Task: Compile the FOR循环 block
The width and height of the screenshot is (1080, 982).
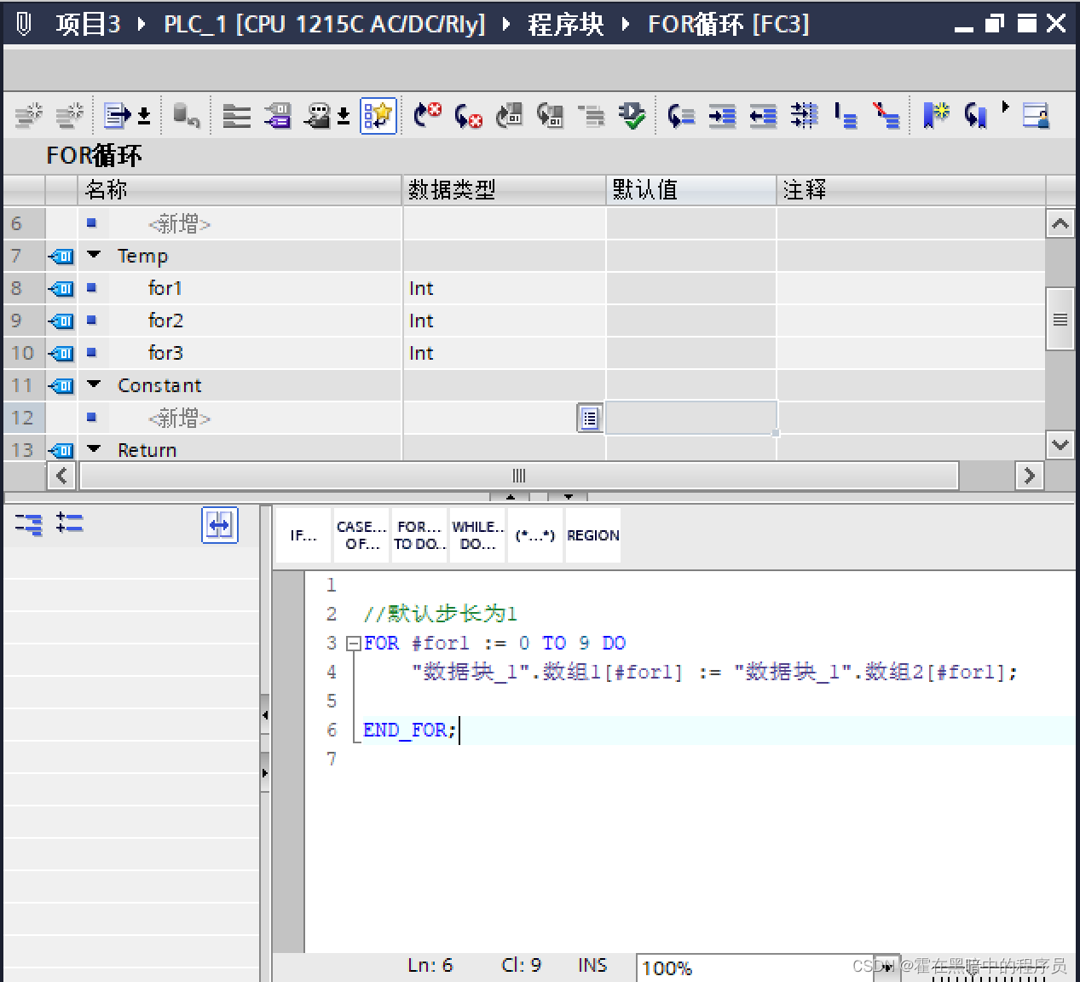Action: pyautogui.click(x=633, y=115)
